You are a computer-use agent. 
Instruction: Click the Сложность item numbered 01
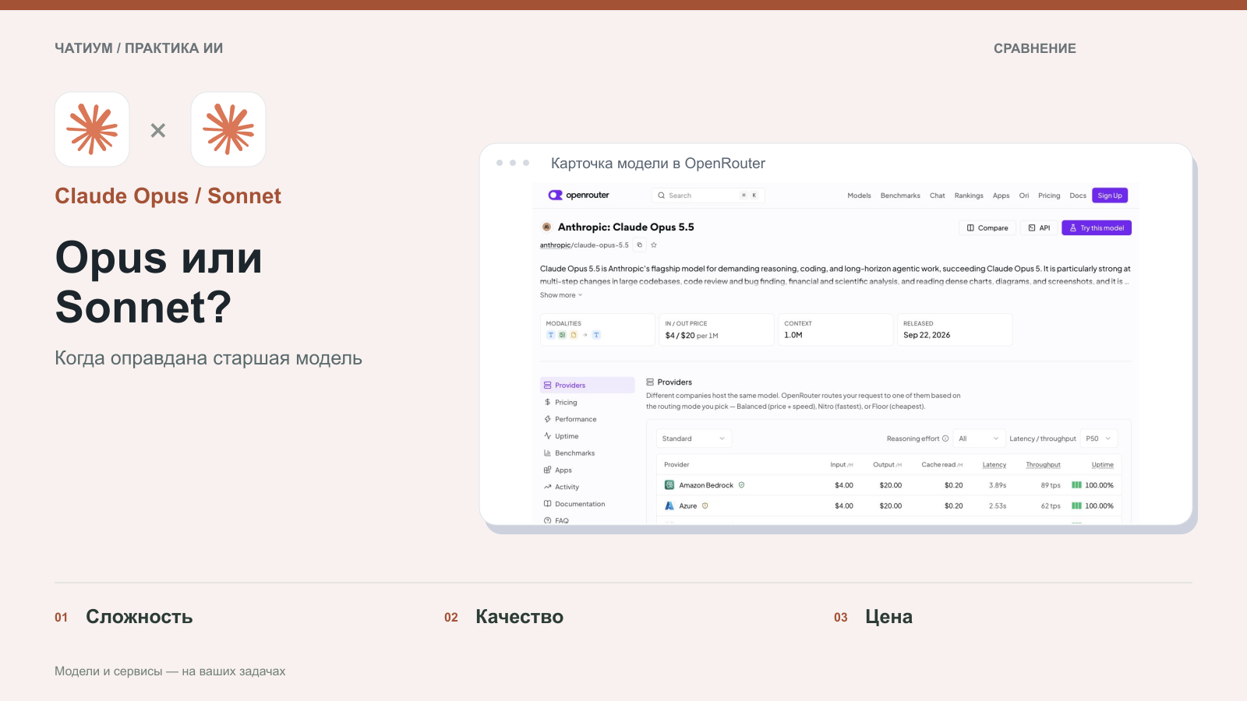coord(124,617)
